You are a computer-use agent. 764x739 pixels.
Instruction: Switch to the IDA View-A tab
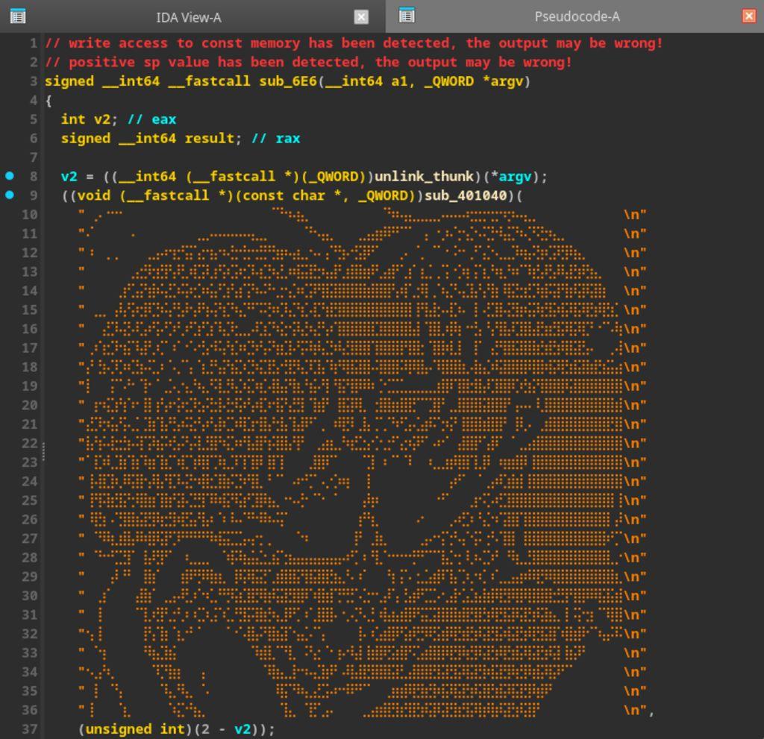click(x=188, y=17)
